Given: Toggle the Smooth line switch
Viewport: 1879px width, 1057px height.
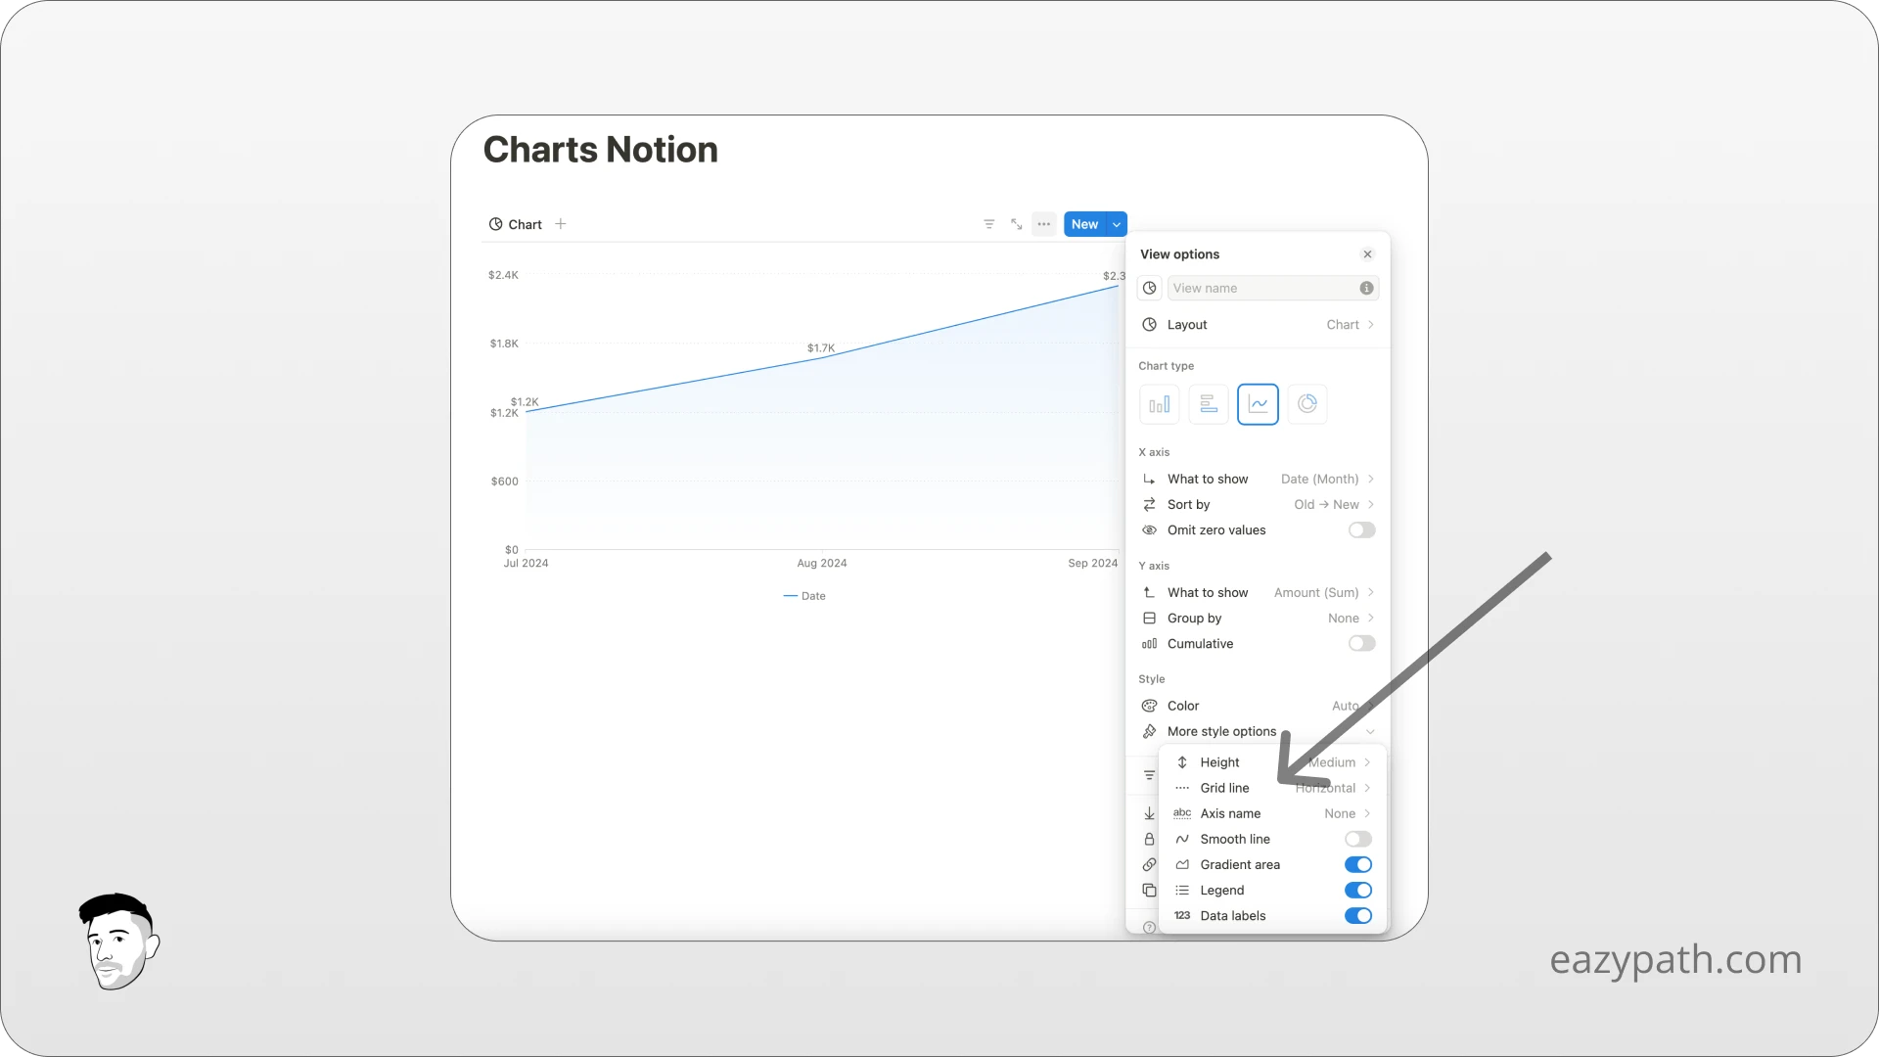Looking at the screenshot, I should tap(1359, 838).
